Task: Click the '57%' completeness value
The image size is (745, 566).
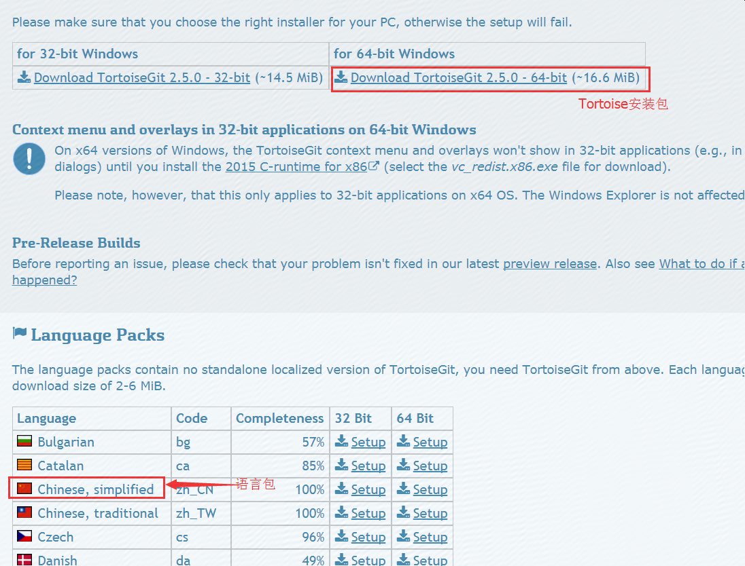Action: tap(313, 442)
